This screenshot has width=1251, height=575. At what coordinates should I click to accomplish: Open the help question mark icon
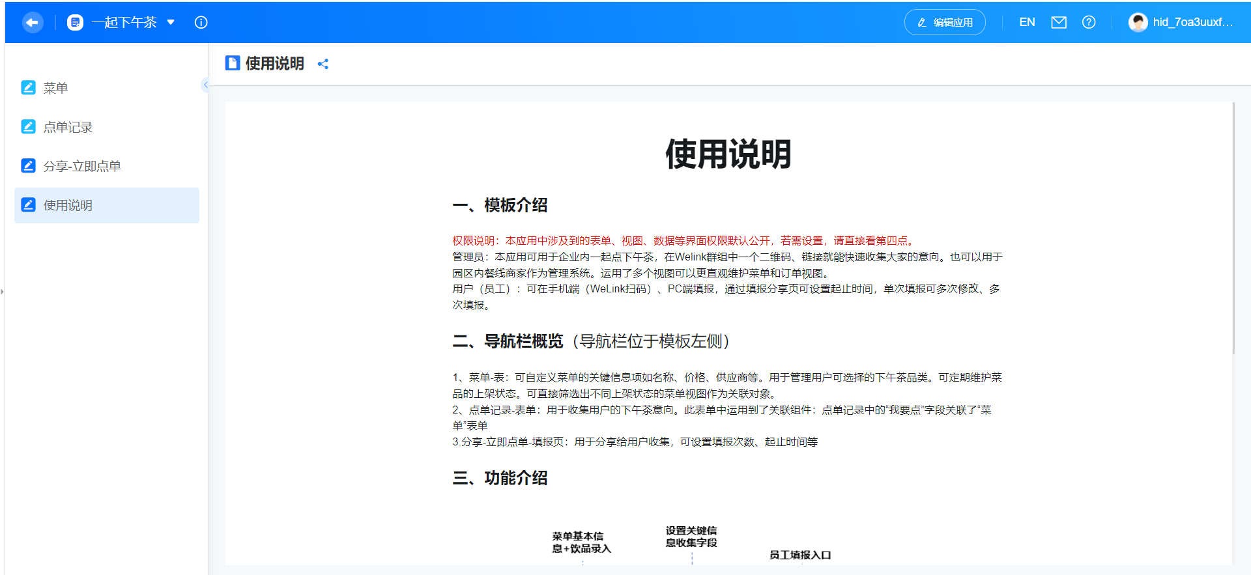coord(1089,23)
